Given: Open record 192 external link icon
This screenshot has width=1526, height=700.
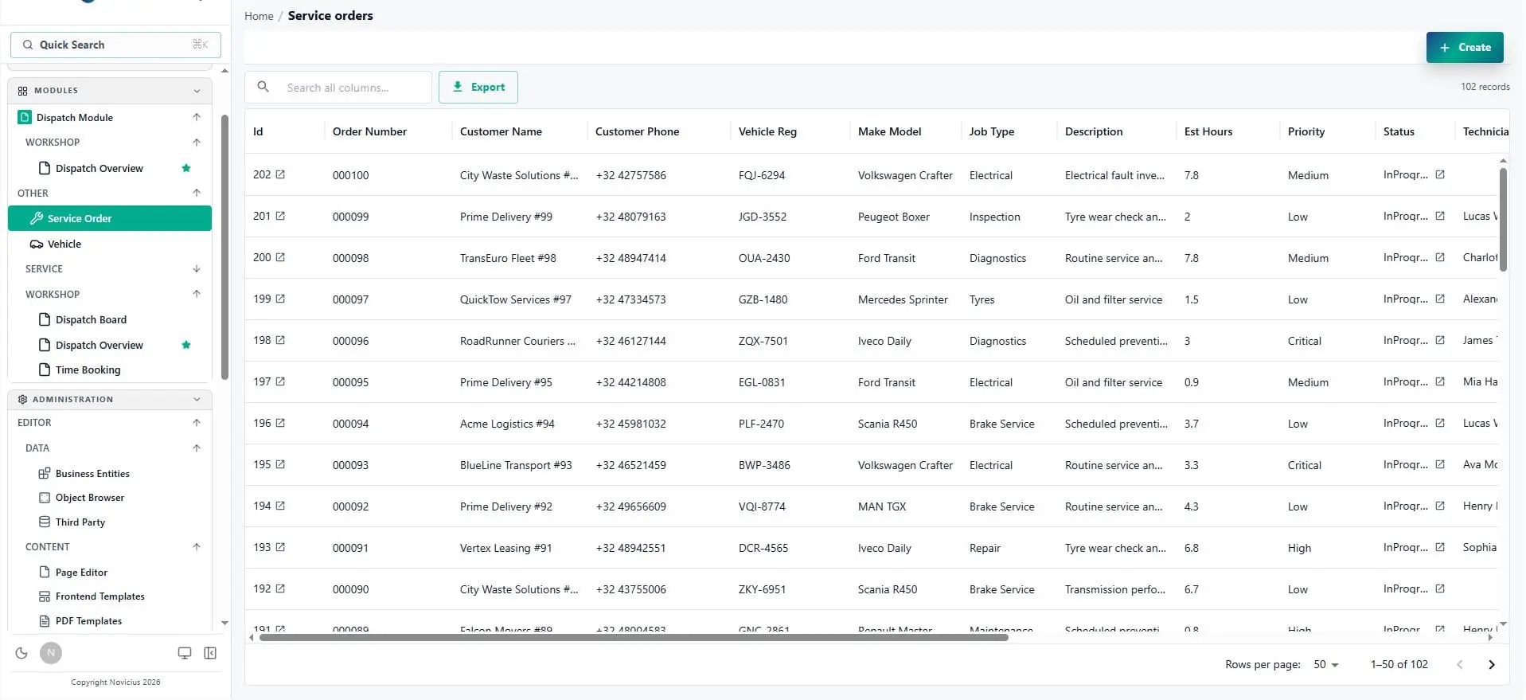Looking at the screenshot, I should (280, 589).
